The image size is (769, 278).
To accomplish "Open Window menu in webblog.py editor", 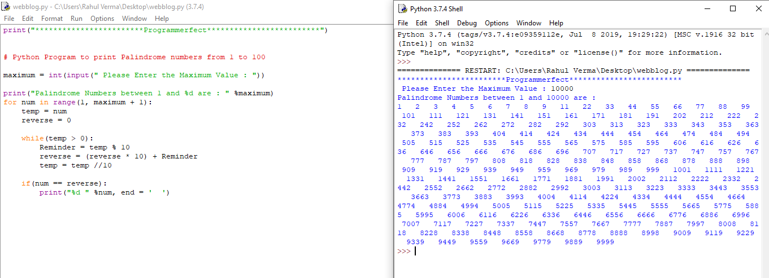I will pyautogui.click(x=134, y=19).
